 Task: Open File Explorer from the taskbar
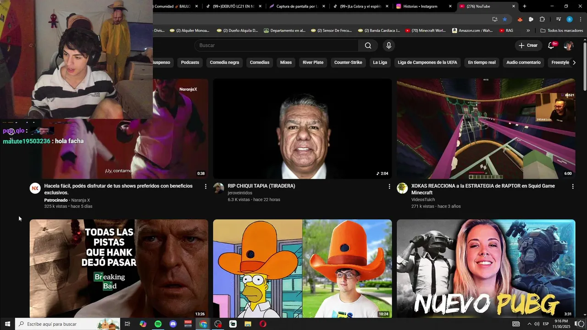pos(248,324)
